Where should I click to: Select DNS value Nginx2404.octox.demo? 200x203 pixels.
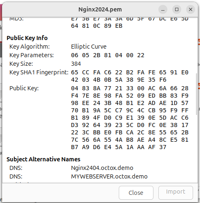102,168
